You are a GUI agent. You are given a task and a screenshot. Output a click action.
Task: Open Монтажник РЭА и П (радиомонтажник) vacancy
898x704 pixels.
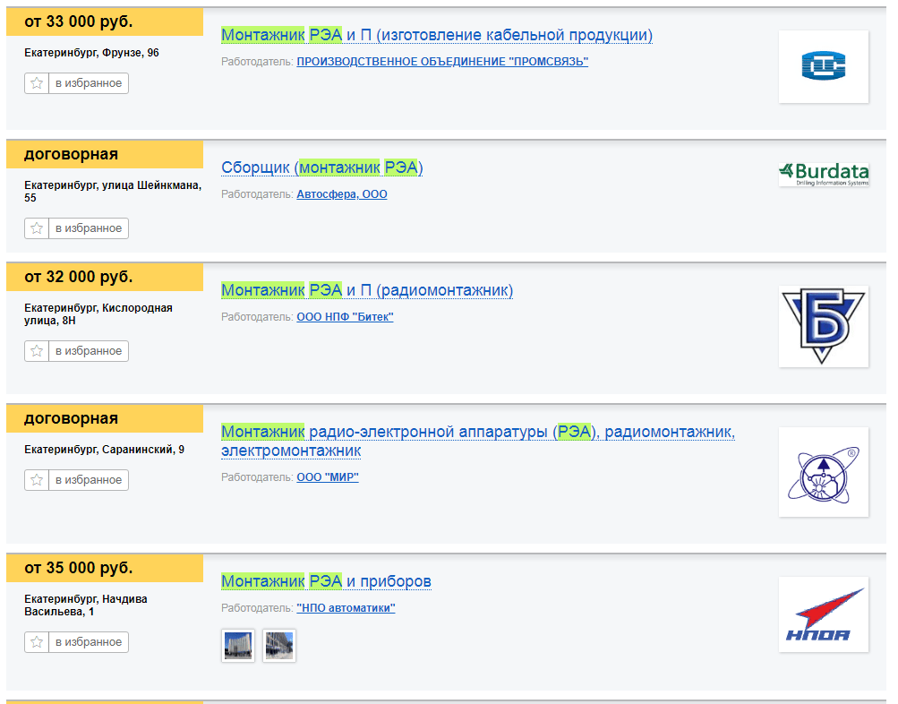[366, 290]
